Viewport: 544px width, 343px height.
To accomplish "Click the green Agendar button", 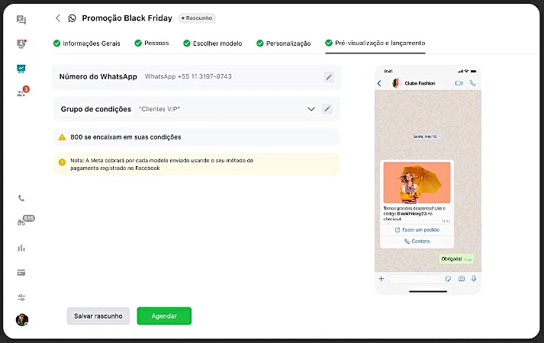I will point(164,316).
